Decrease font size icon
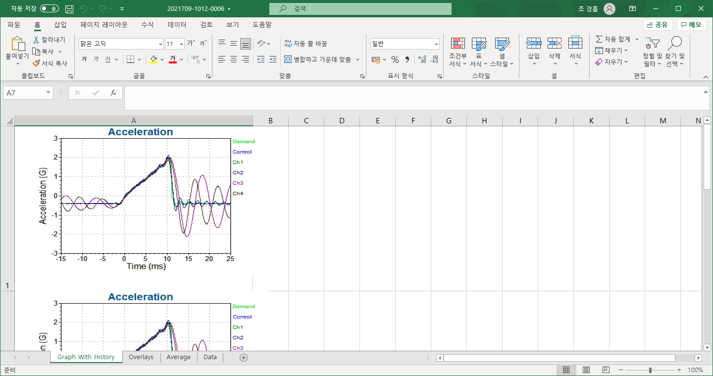 pyautogui.click(x=203, y=44)
